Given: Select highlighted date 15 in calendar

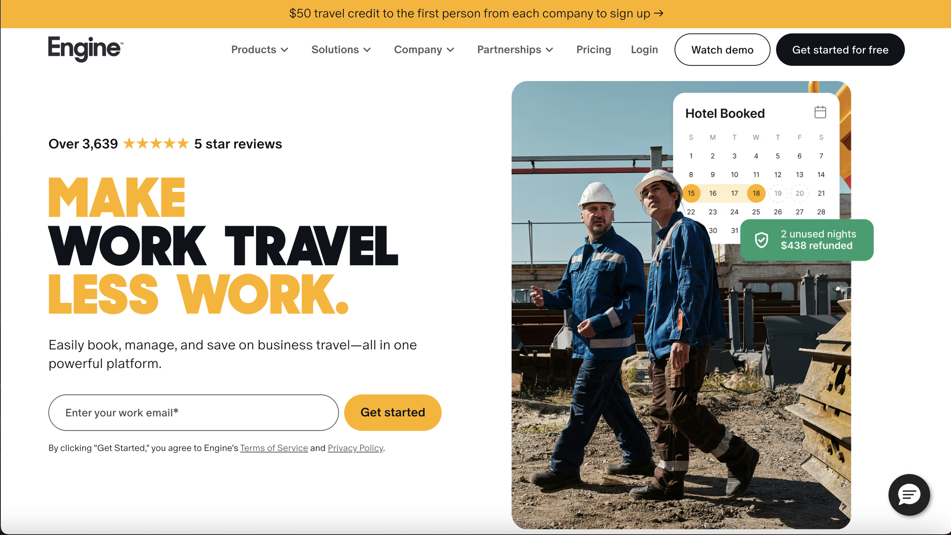Looking at the screenshot, I should tap(691, 193).
